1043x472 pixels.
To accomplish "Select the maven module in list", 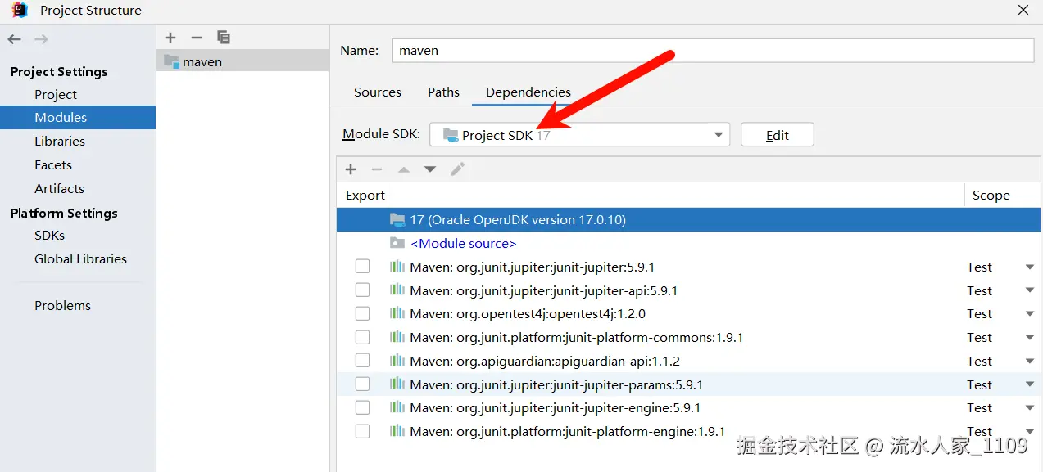I will click(243, 61).
